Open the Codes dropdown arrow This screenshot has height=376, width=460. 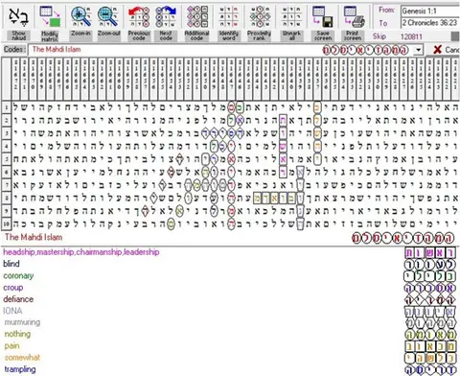(x=418, y=50)
